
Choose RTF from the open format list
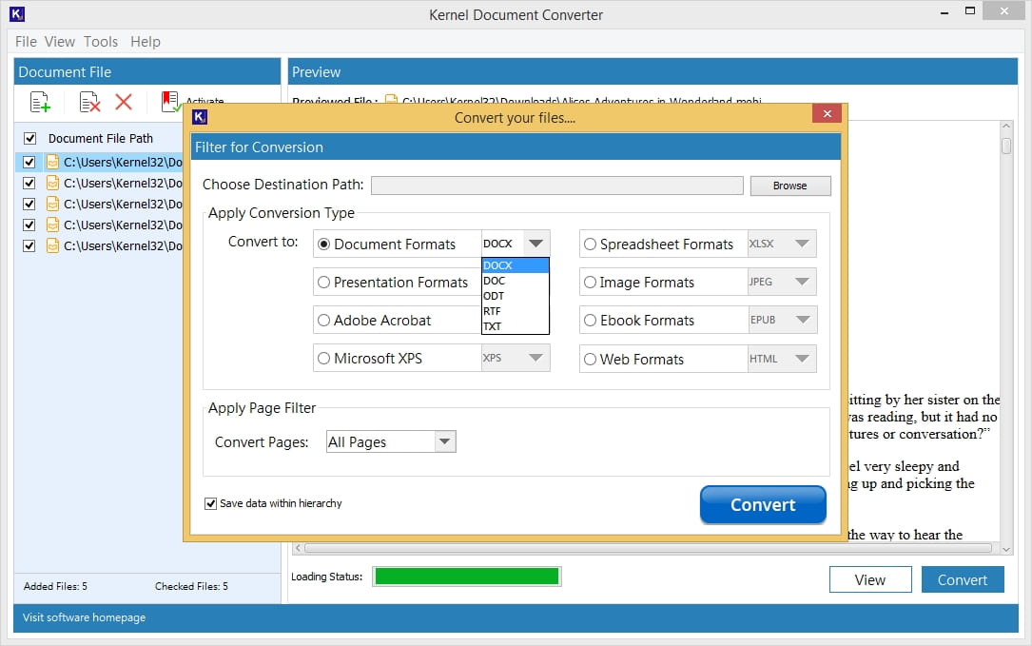point(516,311)
